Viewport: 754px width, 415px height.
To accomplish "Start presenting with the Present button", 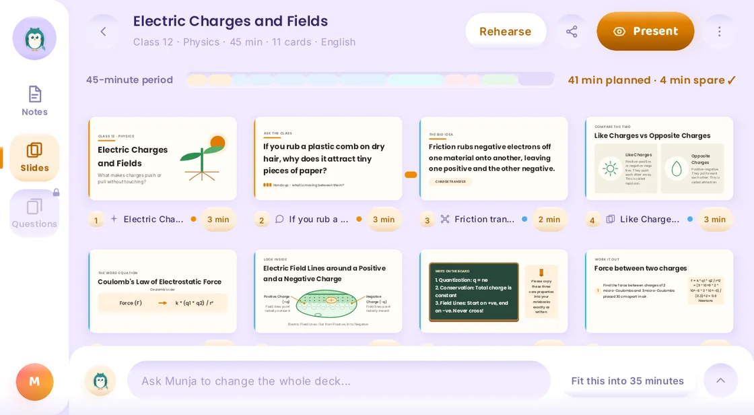I will (x=646, y=31).
